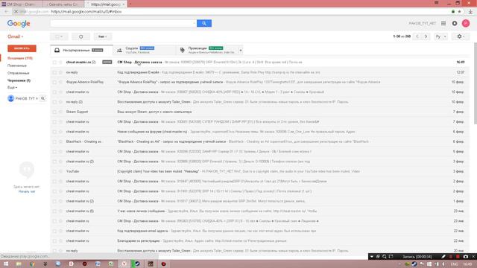Image resolution: width=477 pixels, height=268 pixels.
Task: Go to older messages page
Action: (x=426, y=36)
